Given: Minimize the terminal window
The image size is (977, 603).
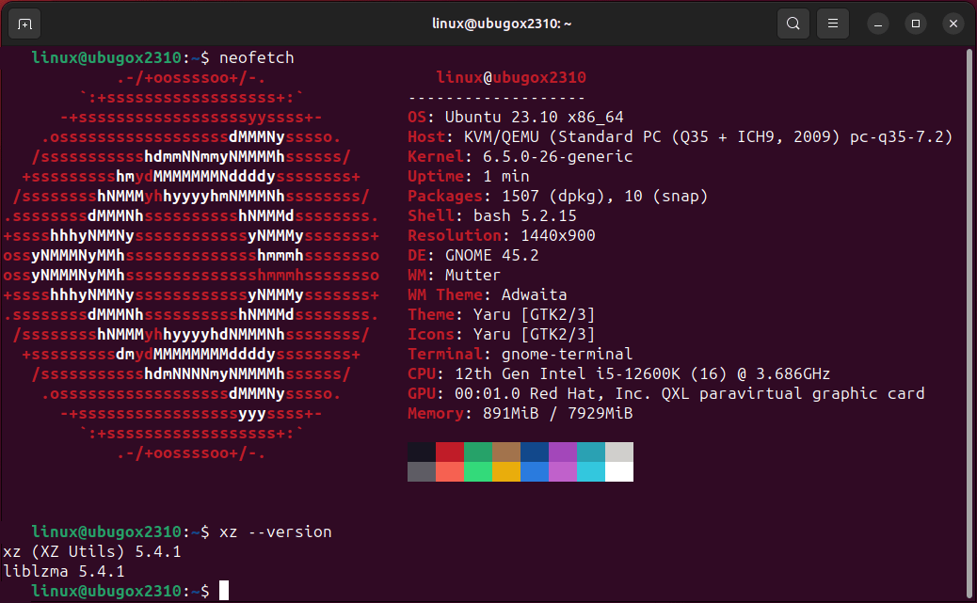Looking at the screenshot, I should (877, 24).
